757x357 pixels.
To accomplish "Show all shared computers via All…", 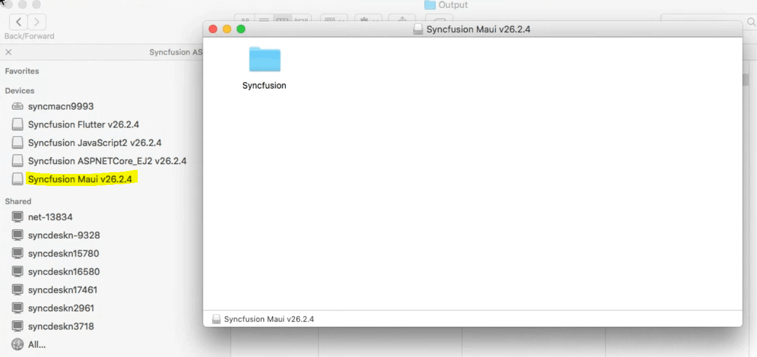I will (37, 345).
